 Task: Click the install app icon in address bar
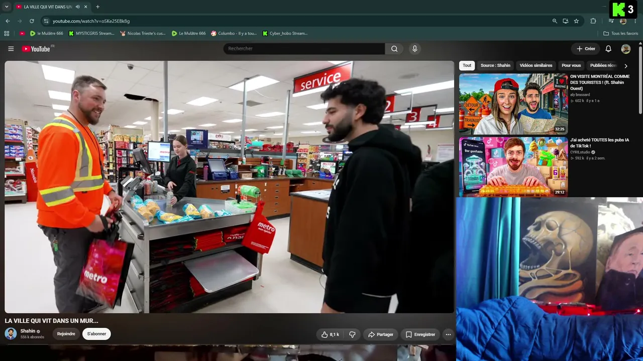pyautogui.click(x=566, y=21)
